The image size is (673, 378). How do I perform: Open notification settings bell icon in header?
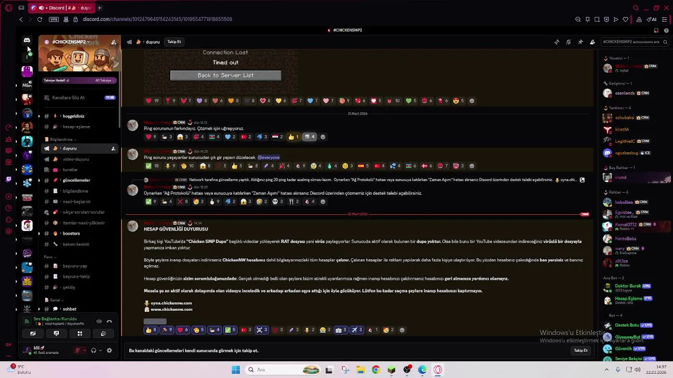click(568, 42)
